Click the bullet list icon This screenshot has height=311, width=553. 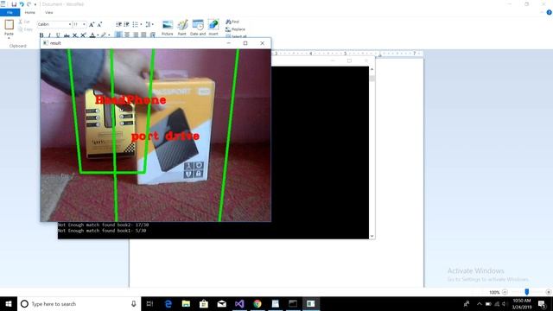[x=135, y=24]
